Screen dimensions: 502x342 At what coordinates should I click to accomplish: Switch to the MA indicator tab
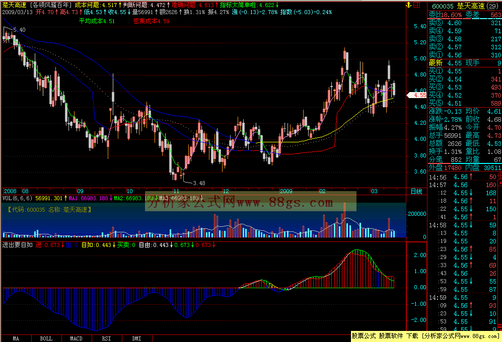pos(16,338)
